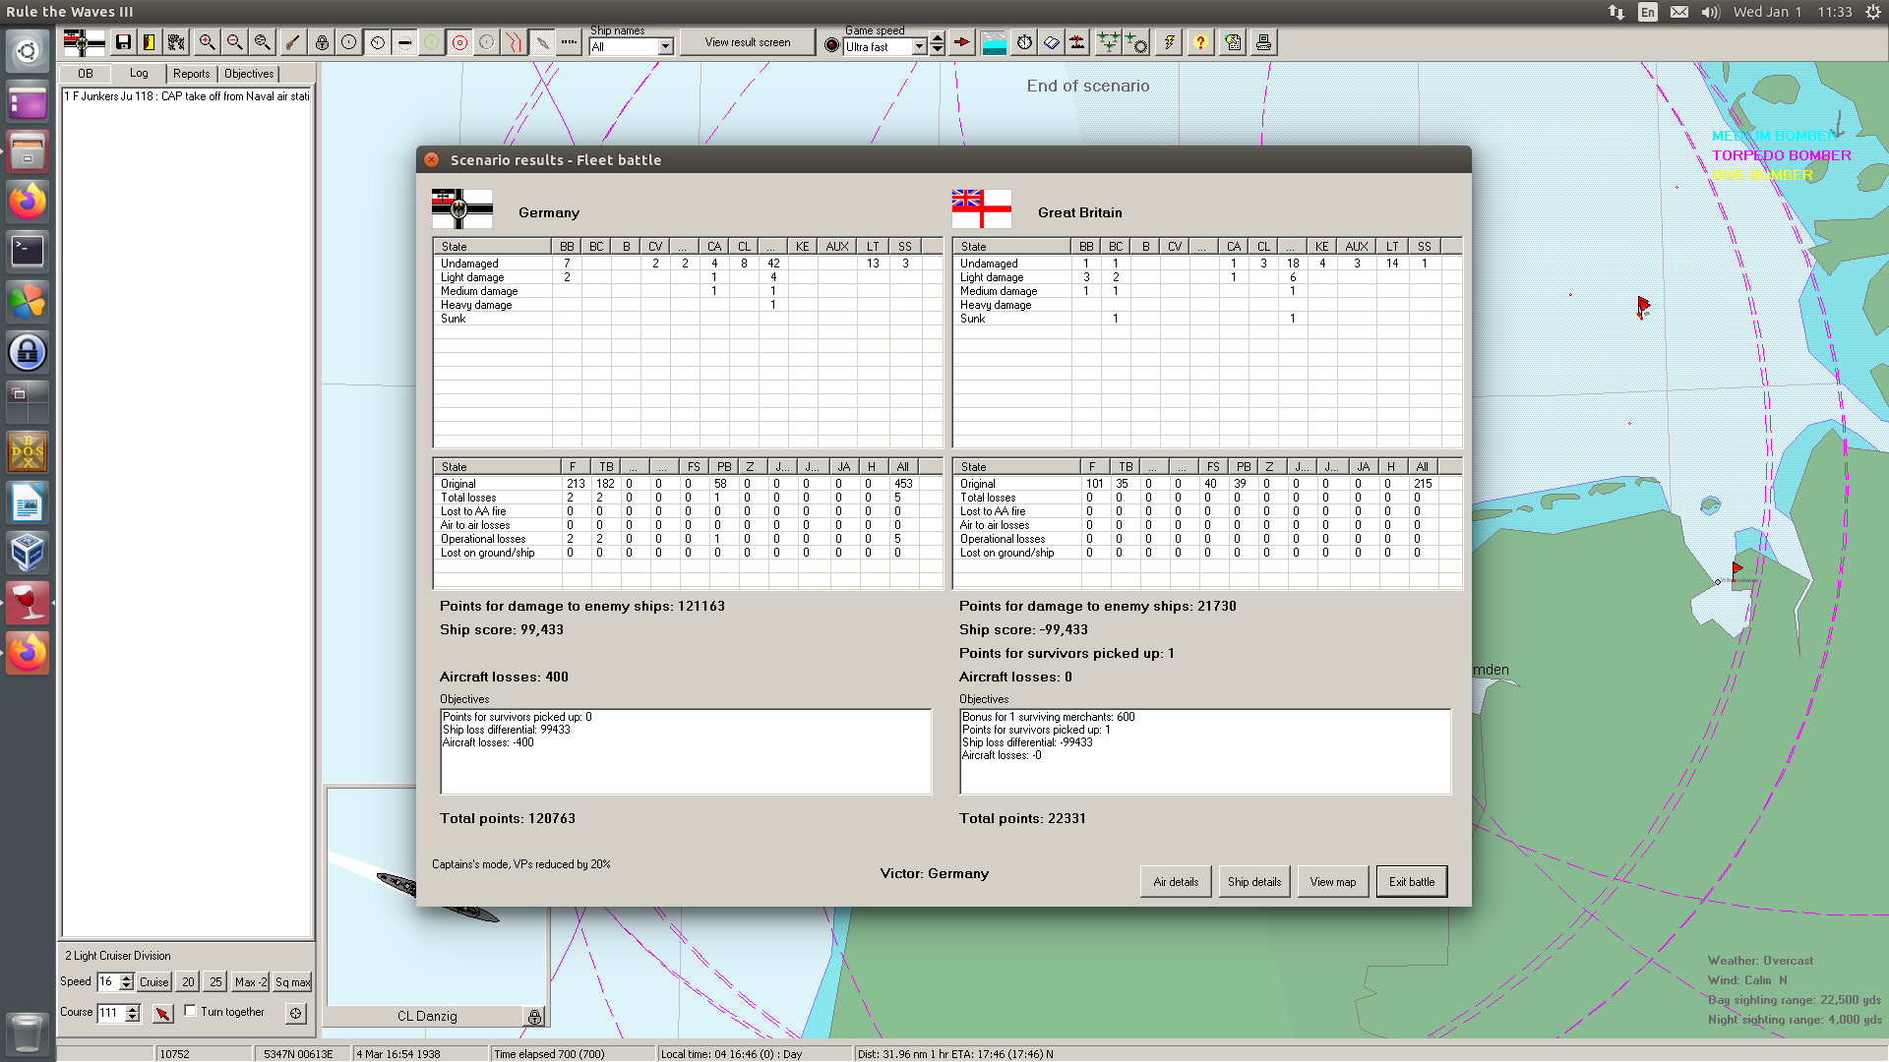Click the red sinking ship icon
Viewport: 1889px width, 1062px height.
click(1078, 42)
